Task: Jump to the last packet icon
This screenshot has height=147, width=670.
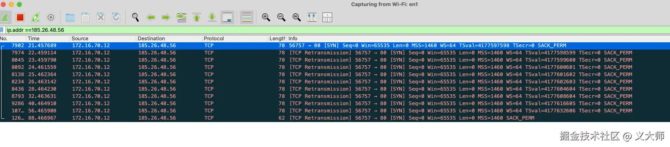Action: 212,17
